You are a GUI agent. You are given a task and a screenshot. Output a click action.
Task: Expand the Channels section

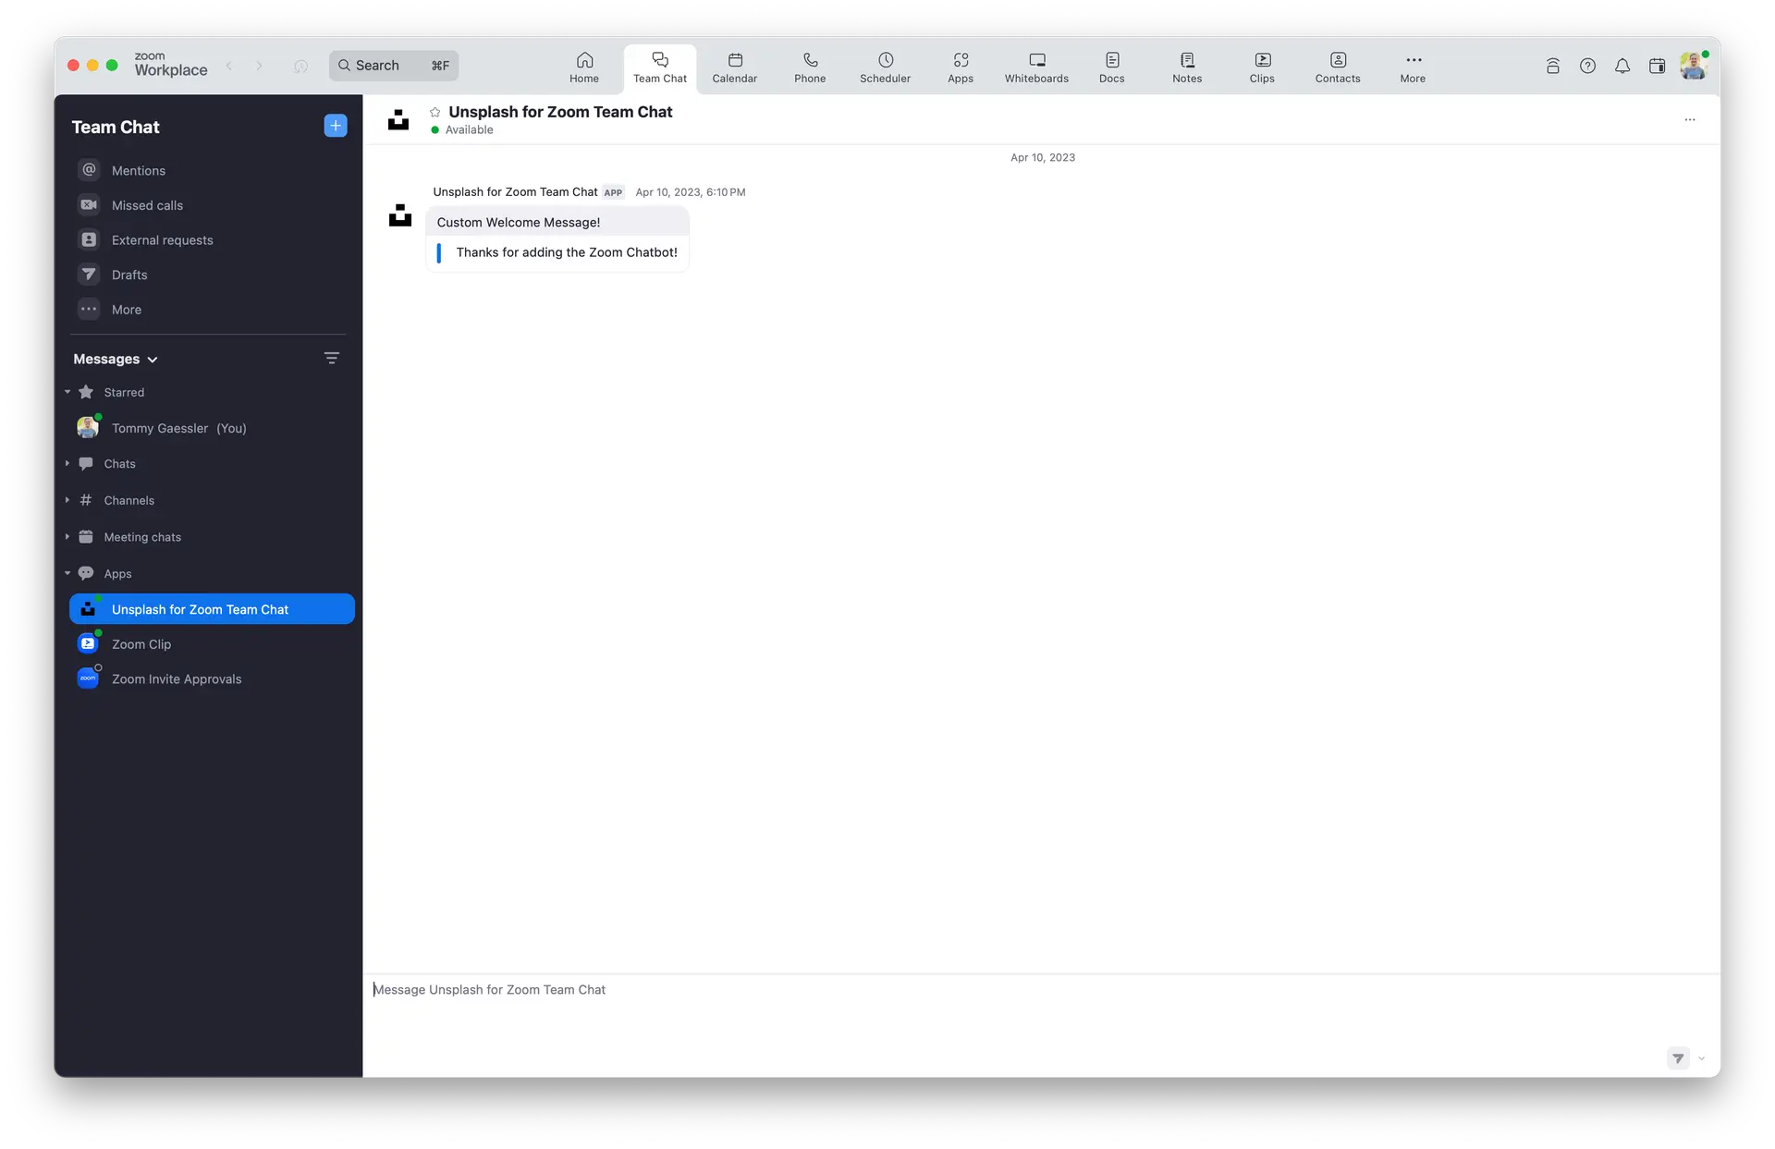(67, 500)
